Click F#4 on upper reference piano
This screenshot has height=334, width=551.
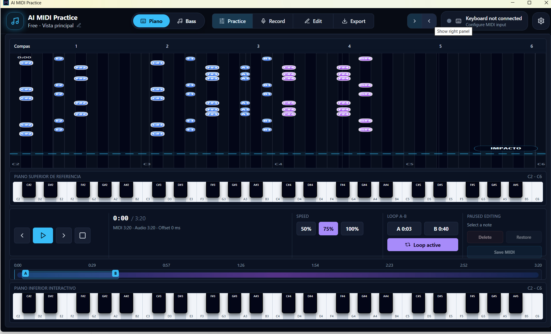pyautogui.click(x=343, y=189)
